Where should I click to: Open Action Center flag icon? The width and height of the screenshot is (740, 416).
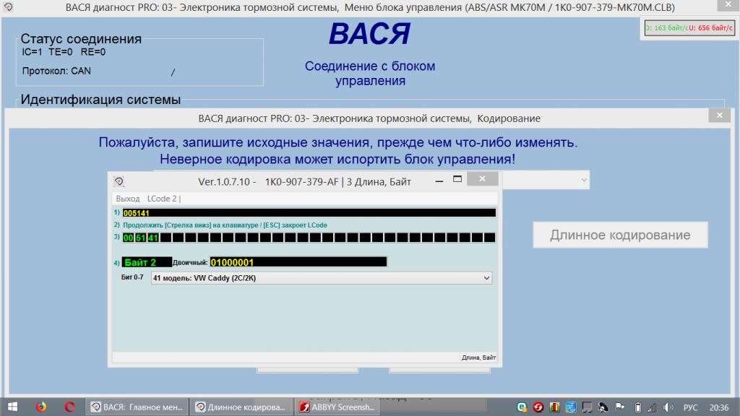click(x=620, y=407)
